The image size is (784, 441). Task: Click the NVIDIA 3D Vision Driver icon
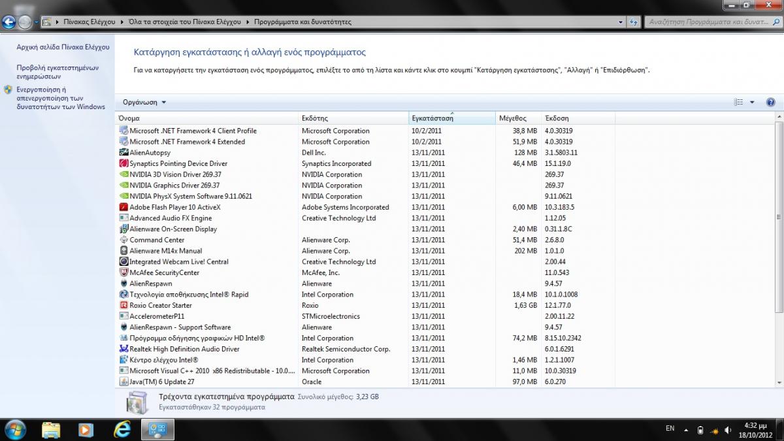point(124,174)
